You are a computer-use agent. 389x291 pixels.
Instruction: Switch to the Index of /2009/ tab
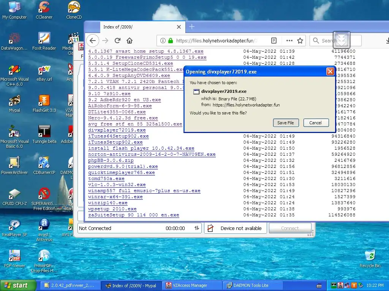pyautogui.click(x=143, y=27)
